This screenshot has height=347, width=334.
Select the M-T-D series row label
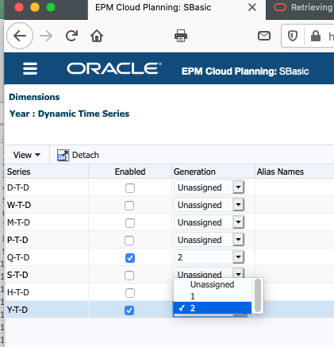[18, 222]
